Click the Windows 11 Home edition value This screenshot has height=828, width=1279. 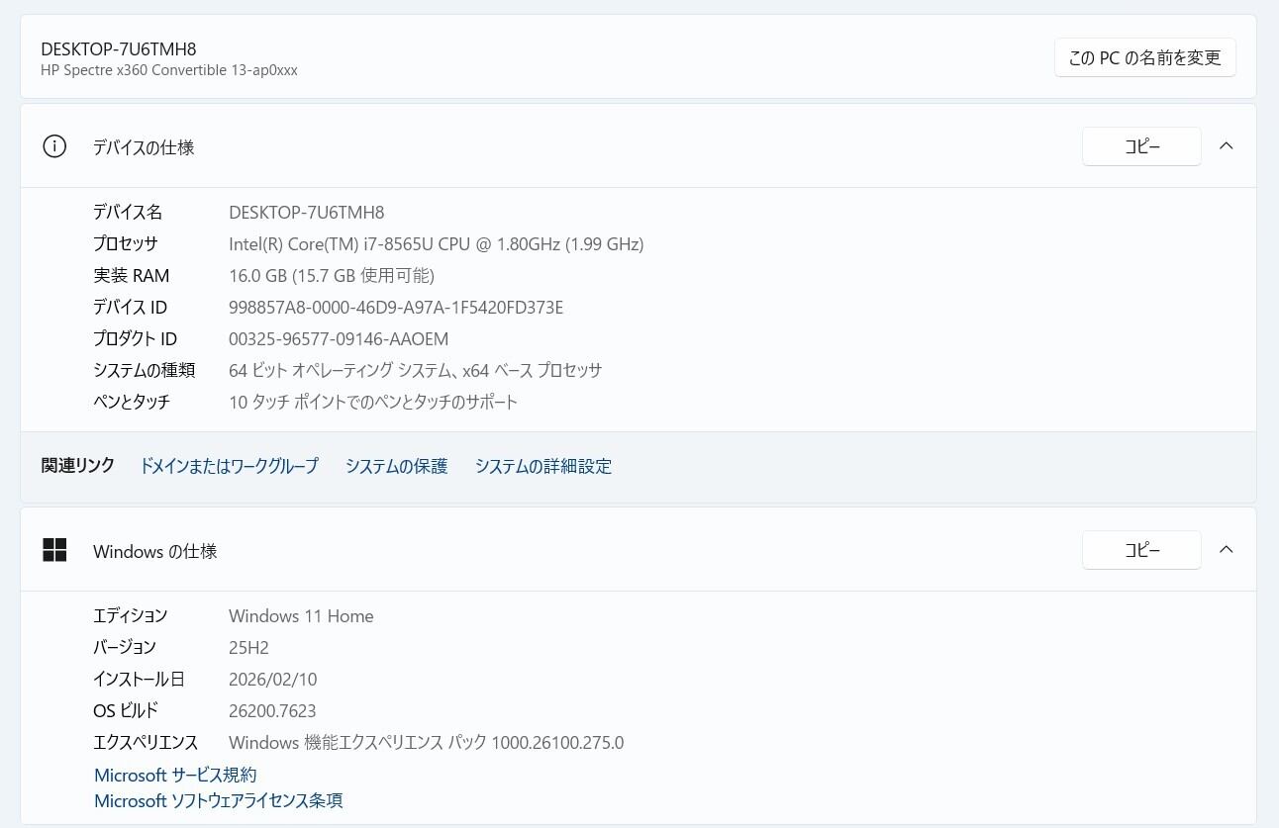pos(301,615)
